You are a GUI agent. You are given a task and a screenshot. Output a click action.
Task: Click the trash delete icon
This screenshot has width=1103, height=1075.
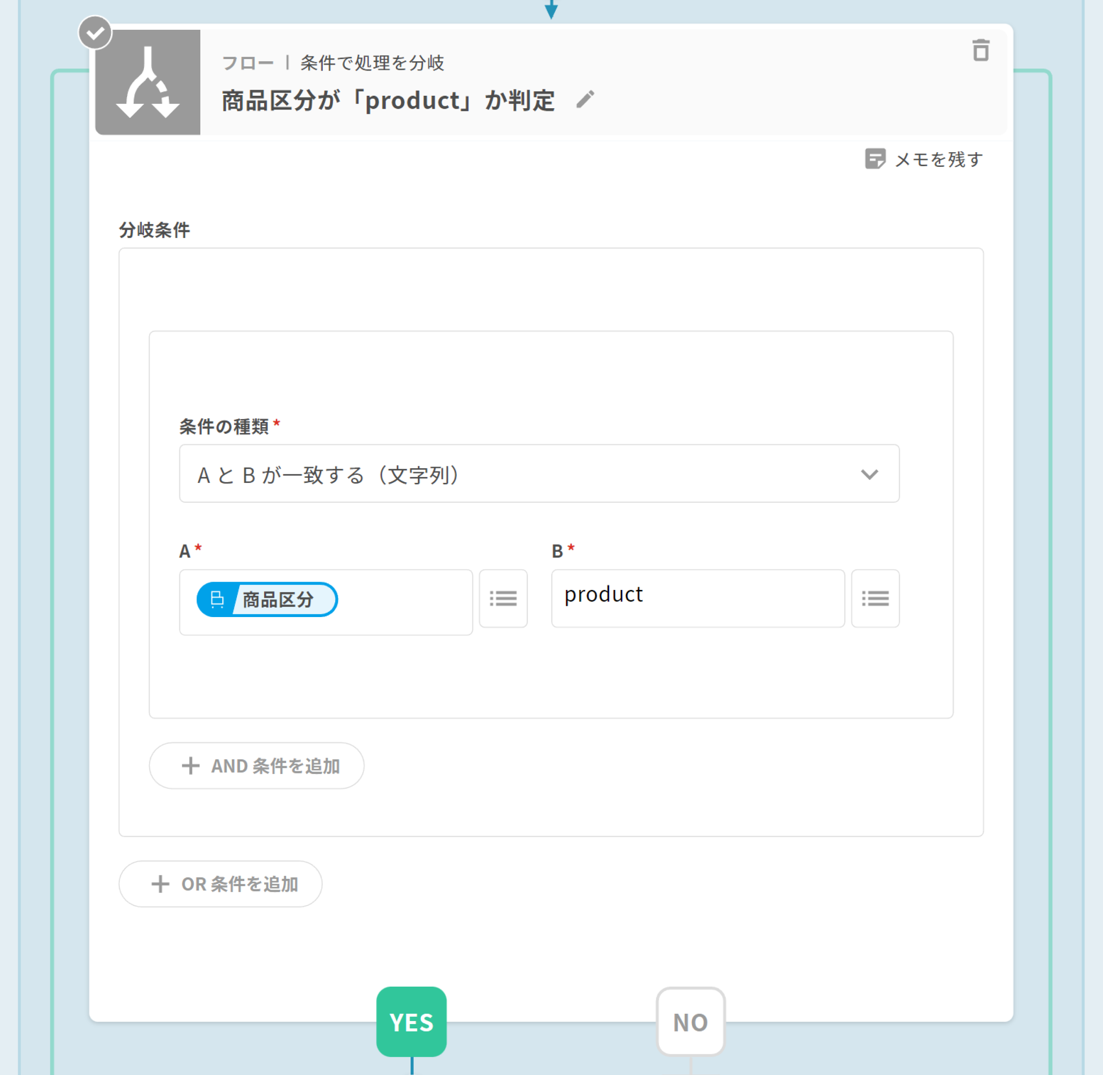point(981,51)
